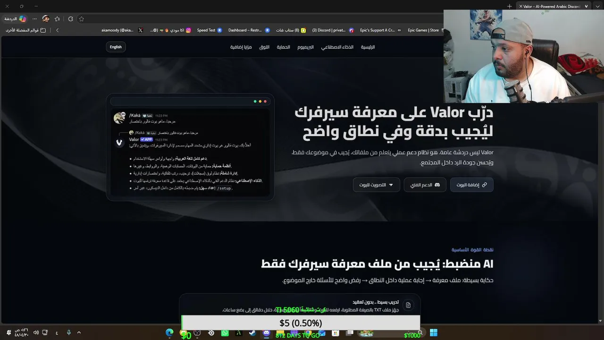Image resolution: width=604 pixels, height=340 pixels.
Task: Open the Epic's Support A Cr... bookmark
Action: click(380, 30)
